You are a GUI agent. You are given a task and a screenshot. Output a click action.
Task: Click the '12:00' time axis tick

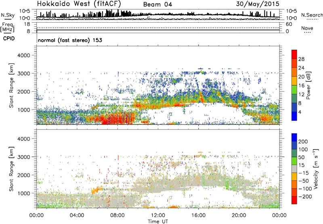click(x=158, y=216)
